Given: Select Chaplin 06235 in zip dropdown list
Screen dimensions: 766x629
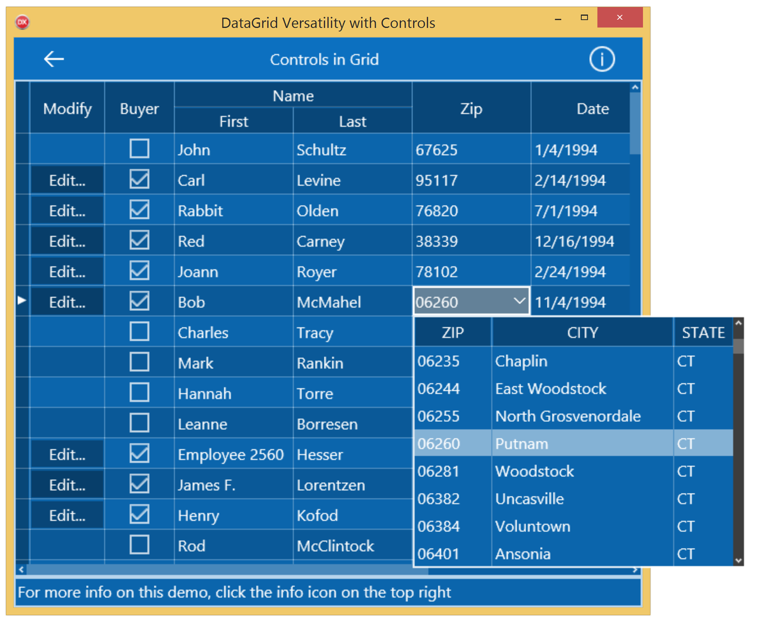Looking at the screenshot, I should pyautogui.click(x=573, y=361).
